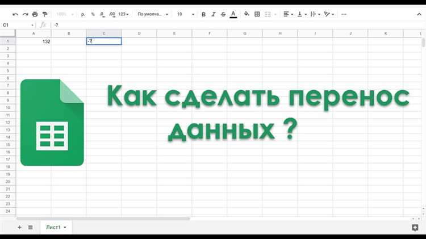
Task: Add a new sheet with plus
Action: [x=19, y=227]
